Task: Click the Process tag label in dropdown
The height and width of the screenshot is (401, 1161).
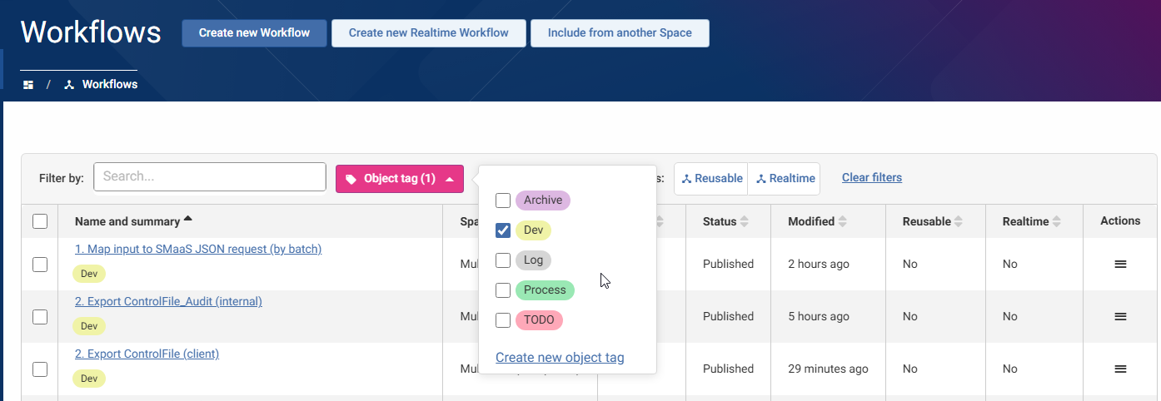Action: pyautogui.click(x=545, y=290)
